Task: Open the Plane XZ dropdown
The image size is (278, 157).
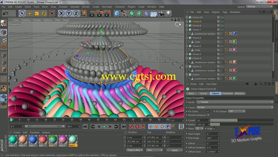Action: (x=199, y=128)
